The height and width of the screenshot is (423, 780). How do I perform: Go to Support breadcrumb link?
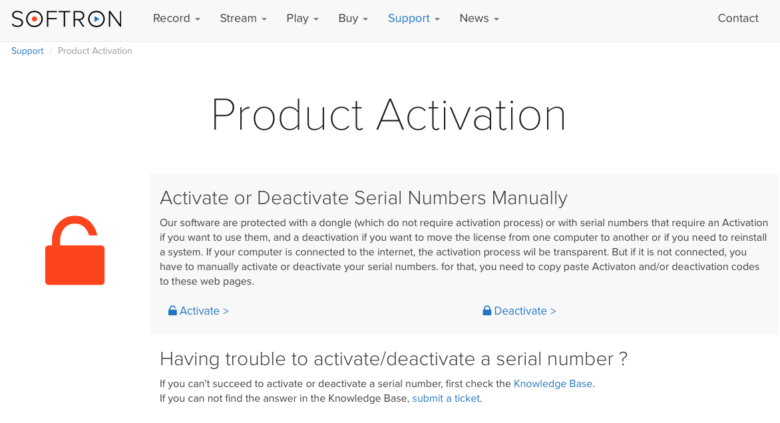click(27, 51)
